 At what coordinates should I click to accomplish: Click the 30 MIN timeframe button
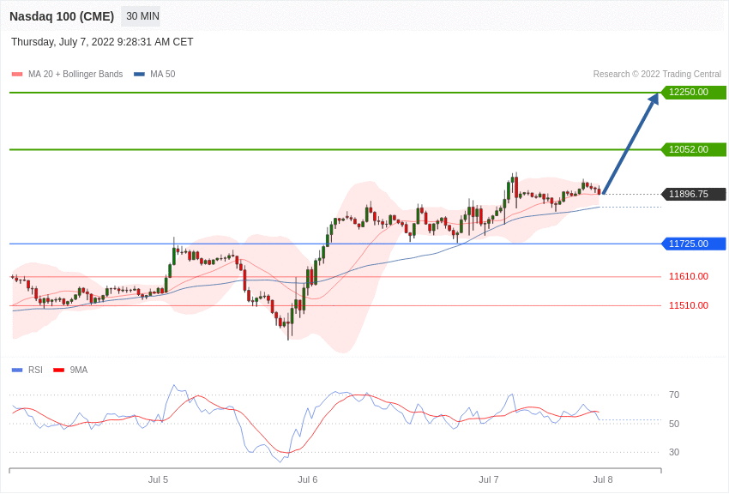coord(142,16)
